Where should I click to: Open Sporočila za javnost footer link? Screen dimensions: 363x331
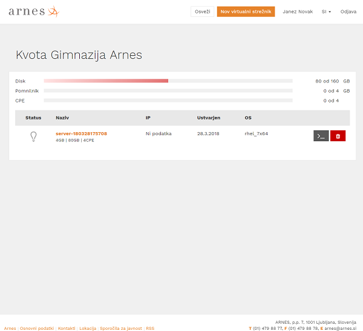(x=121, y=328)
